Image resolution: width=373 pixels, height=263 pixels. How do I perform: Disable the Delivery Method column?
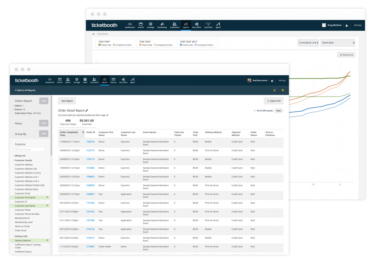pyautogui.click(x=48, y=240)
